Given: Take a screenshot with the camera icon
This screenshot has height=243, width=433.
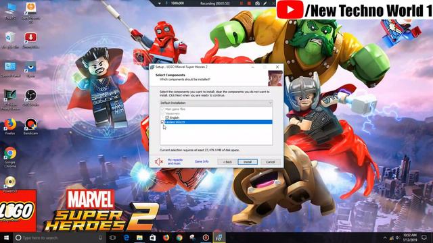Looking at the screenshot, I should coord(257,3).
